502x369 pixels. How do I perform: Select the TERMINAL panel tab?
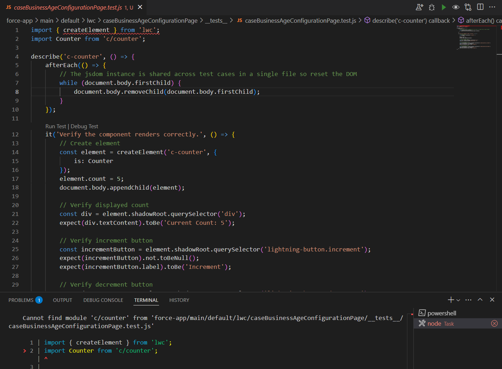(146, 300)
